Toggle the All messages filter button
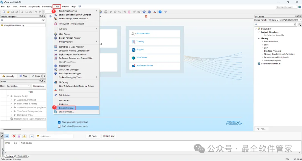 pyautogui.click(x=6, y=136)
